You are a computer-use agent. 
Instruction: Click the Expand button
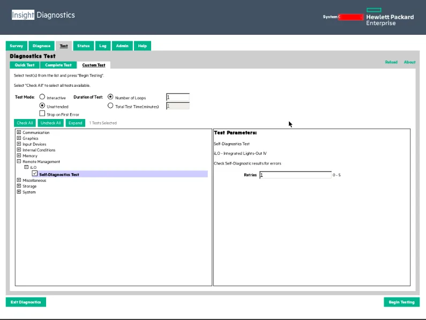tap(75, 123)
